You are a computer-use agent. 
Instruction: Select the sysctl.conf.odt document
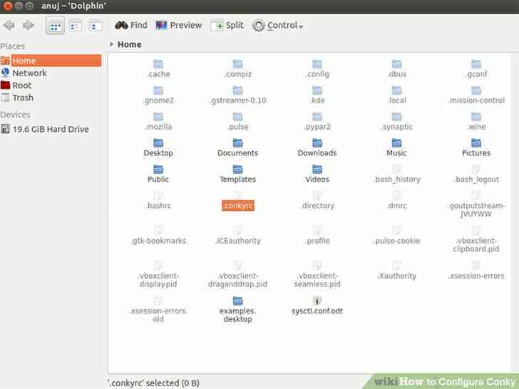click(x=317, y=306)
